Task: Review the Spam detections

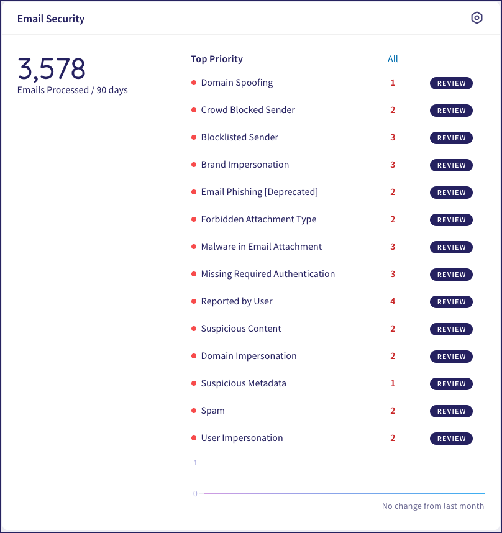Action: click(x=451, y=411)
